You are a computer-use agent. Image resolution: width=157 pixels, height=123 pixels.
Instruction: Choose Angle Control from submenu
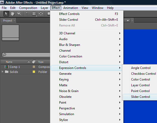click(140, 68)
